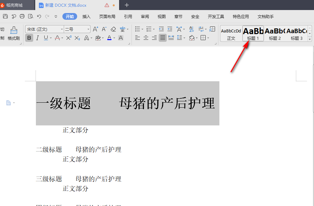Click the Save icon in quick toolbar

[x=5, y=16]
